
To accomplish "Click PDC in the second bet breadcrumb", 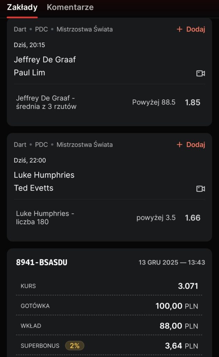I will [41, 145].
